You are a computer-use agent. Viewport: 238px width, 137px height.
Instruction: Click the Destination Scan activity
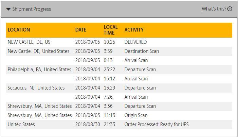click(x=142, y=51)
